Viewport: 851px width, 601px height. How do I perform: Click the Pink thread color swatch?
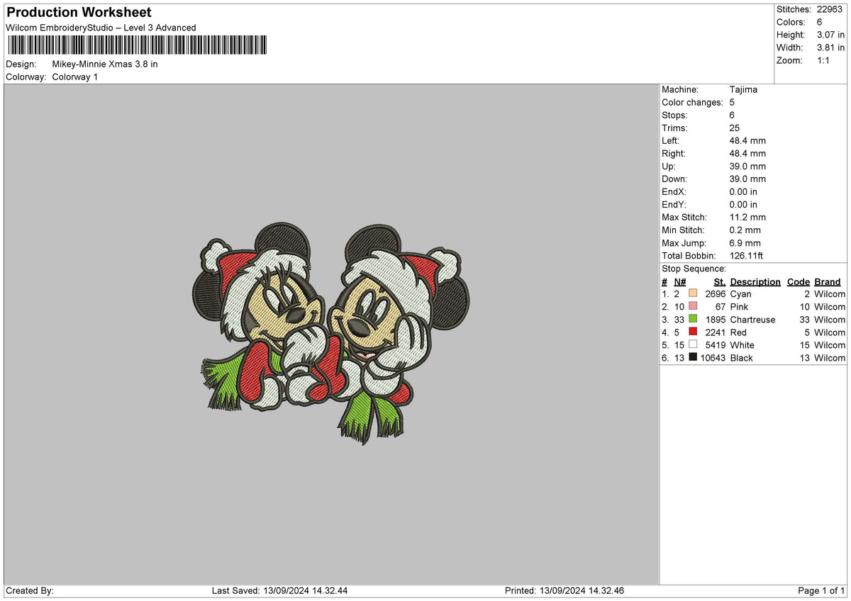693,306
